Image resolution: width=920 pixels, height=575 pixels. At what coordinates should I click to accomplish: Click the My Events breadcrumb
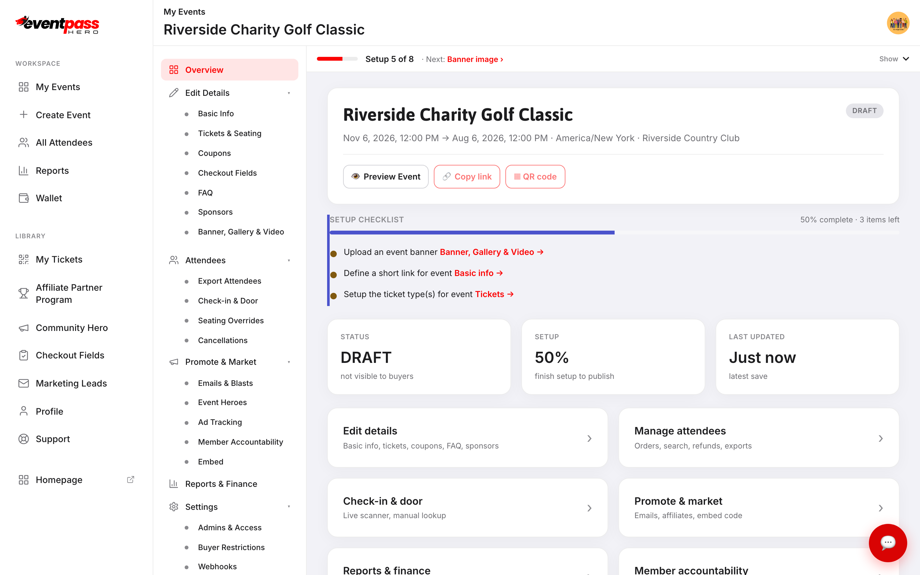click(x=184, y=12)
